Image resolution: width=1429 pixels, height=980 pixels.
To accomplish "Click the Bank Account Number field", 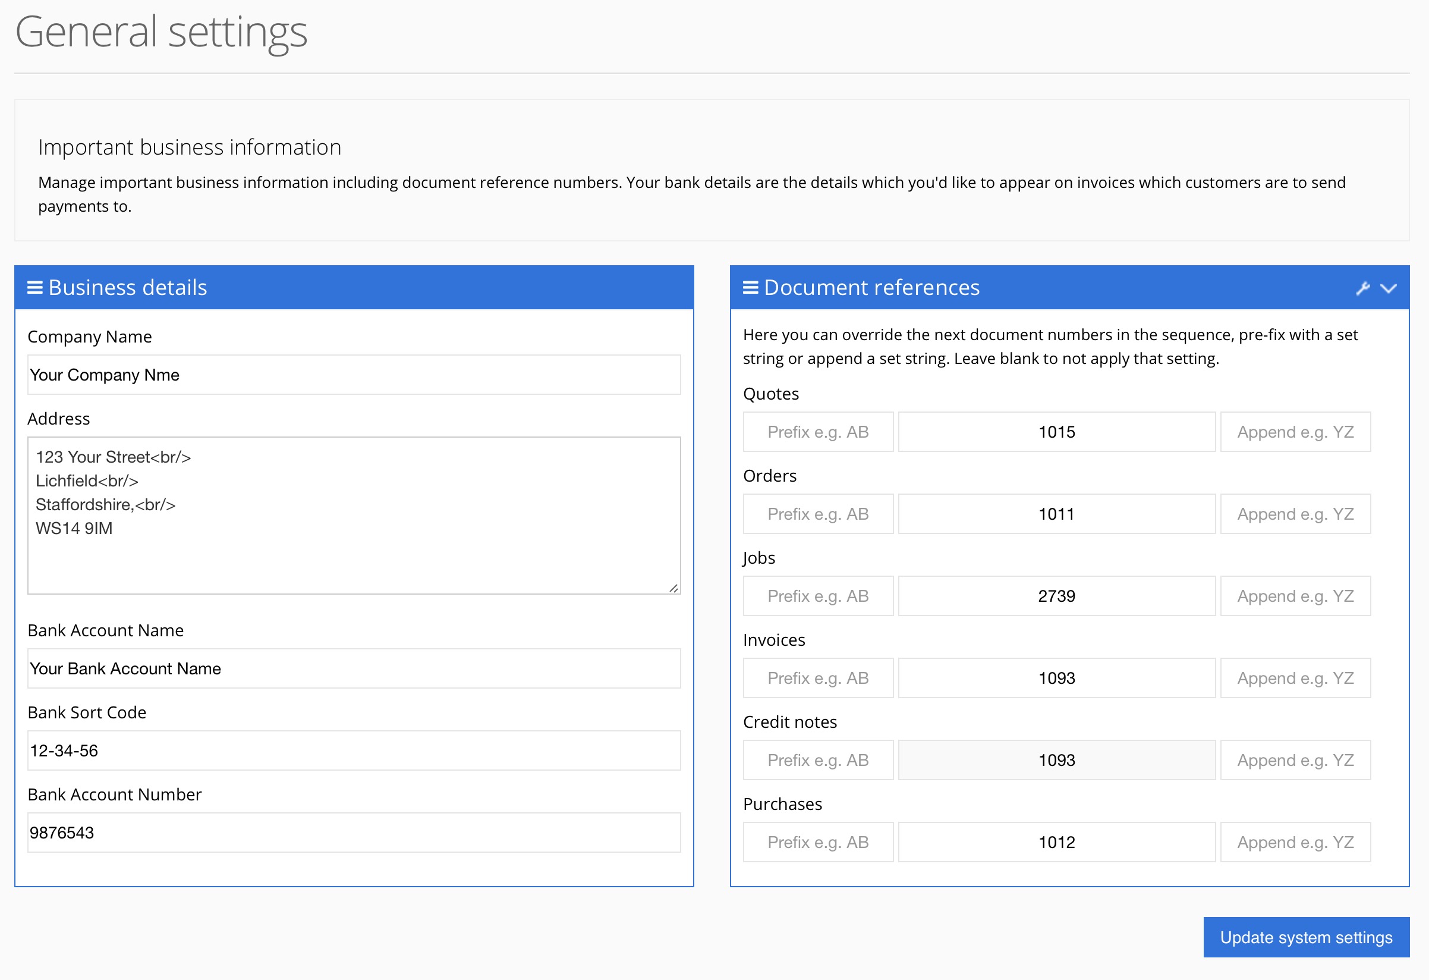I will click(x=354, y=833).
